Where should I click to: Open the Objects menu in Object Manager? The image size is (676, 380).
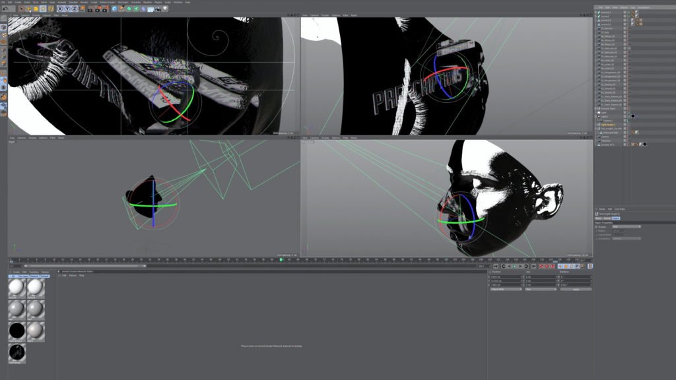point(624,7)
